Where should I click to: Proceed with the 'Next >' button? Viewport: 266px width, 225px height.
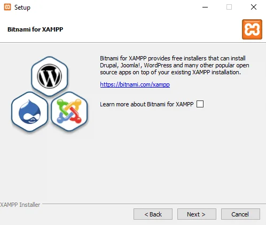[x=197, y=214]
